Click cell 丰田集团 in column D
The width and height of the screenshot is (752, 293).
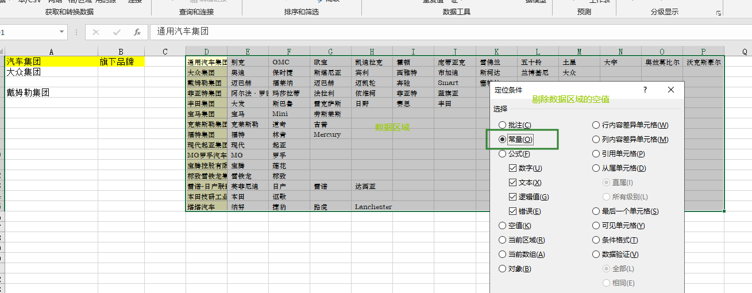click(x=207, y=103)
